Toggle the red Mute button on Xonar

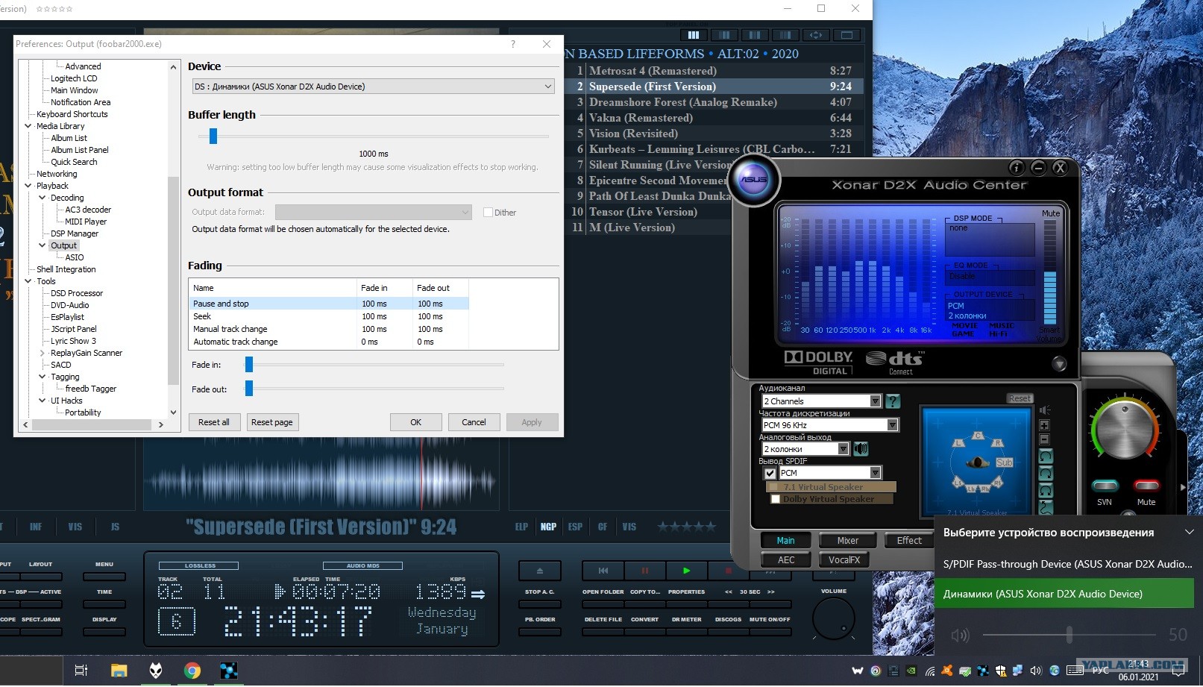coord(1146,486)
